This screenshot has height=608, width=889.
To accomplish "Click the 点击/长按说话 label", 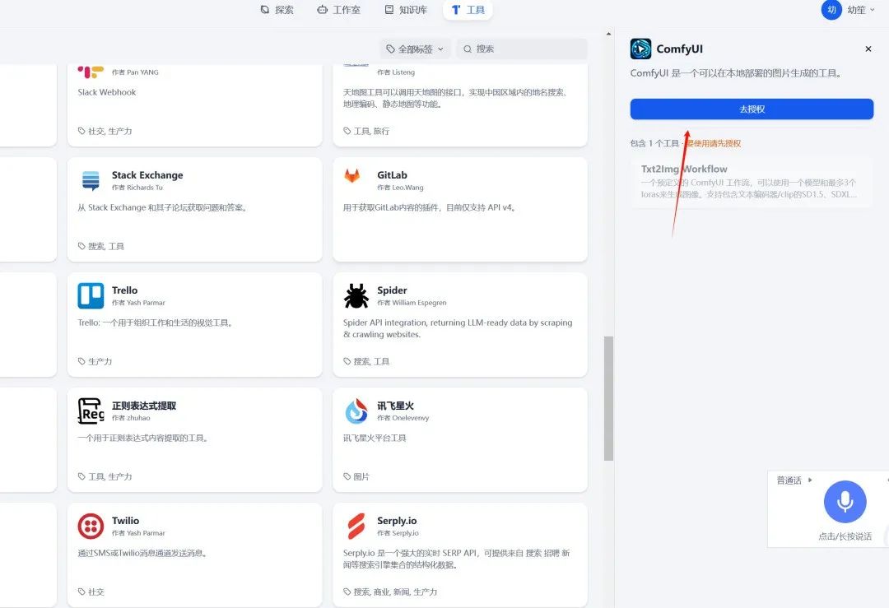I will (x=845, y=536).
